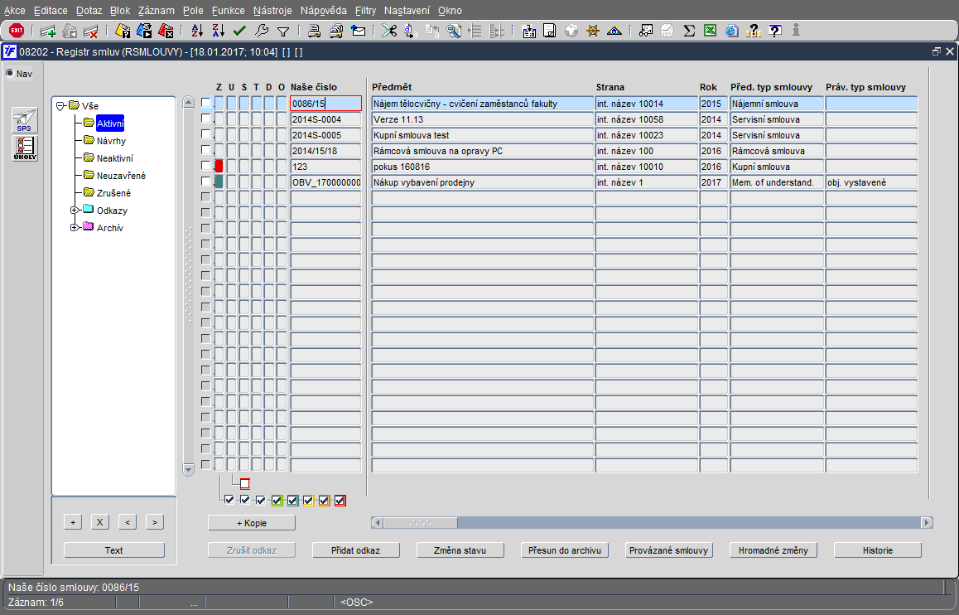
Task: Click the Hromadné změny button
Action: point(773,550)
